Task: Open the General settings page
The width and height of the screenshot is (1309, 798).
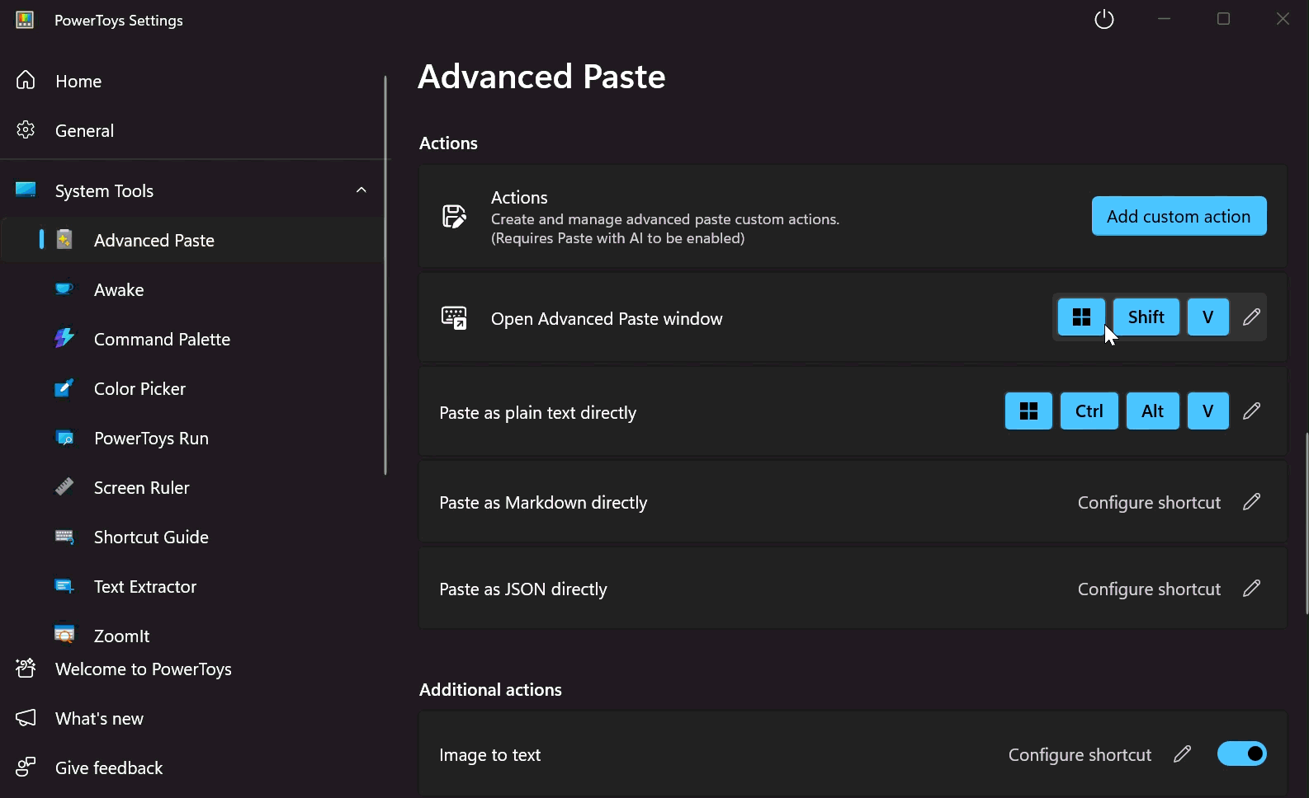Action: [x=191, y=130]
